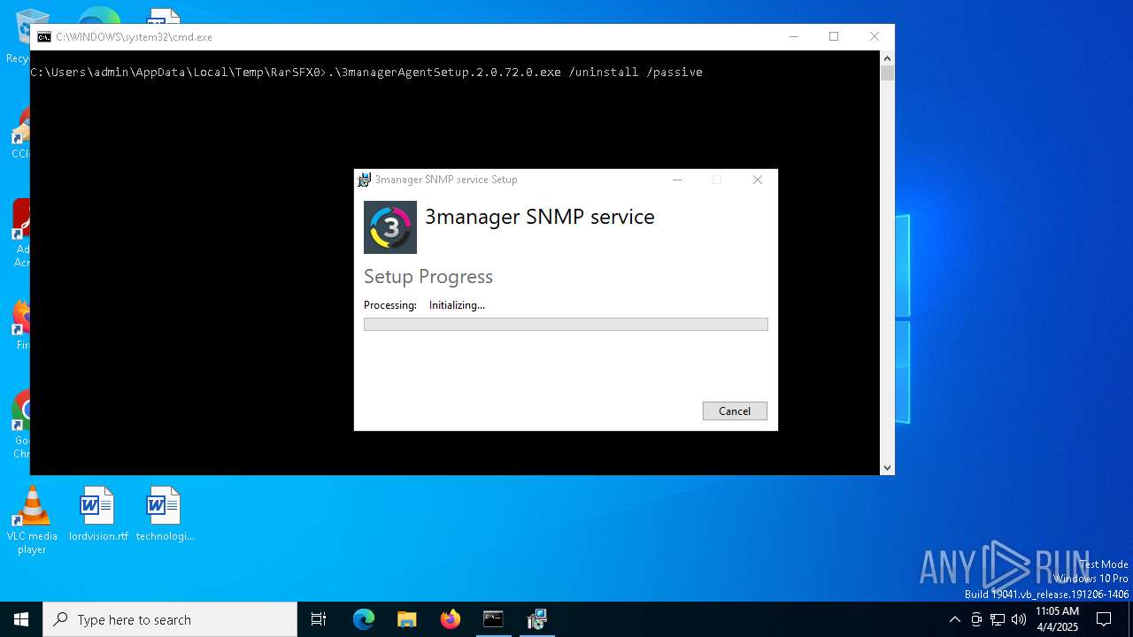1133x637 pixels.
Task: Open the taskbar clock showing 11:05 AM
Action: coord(1058,619)
